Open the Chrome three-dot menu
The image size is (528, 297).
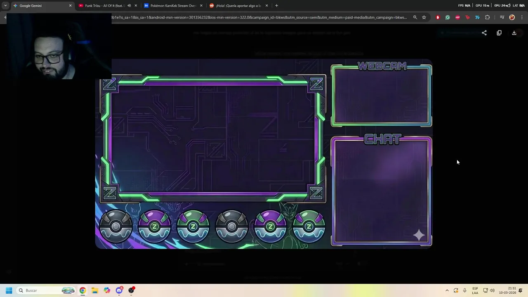[522, 17]
